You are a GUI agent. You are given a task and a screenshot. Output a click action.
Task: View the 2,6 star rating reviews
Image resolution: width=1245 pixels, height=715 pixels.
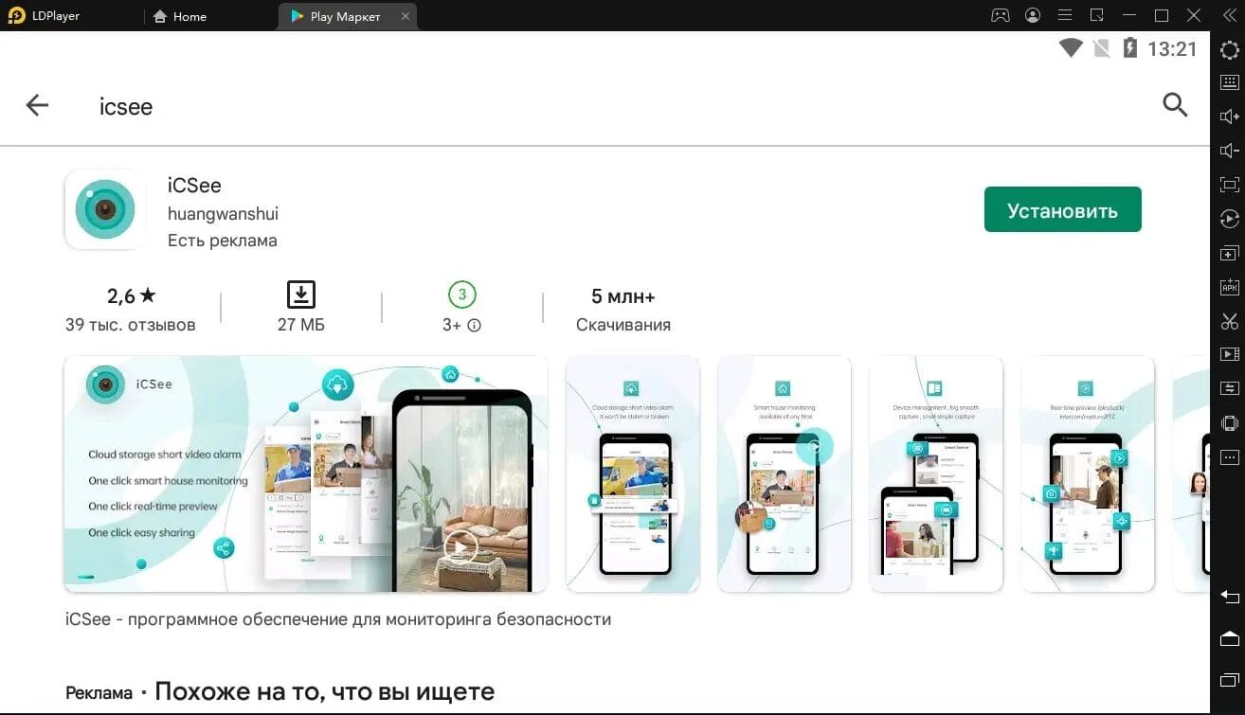(x=131, y=296)
